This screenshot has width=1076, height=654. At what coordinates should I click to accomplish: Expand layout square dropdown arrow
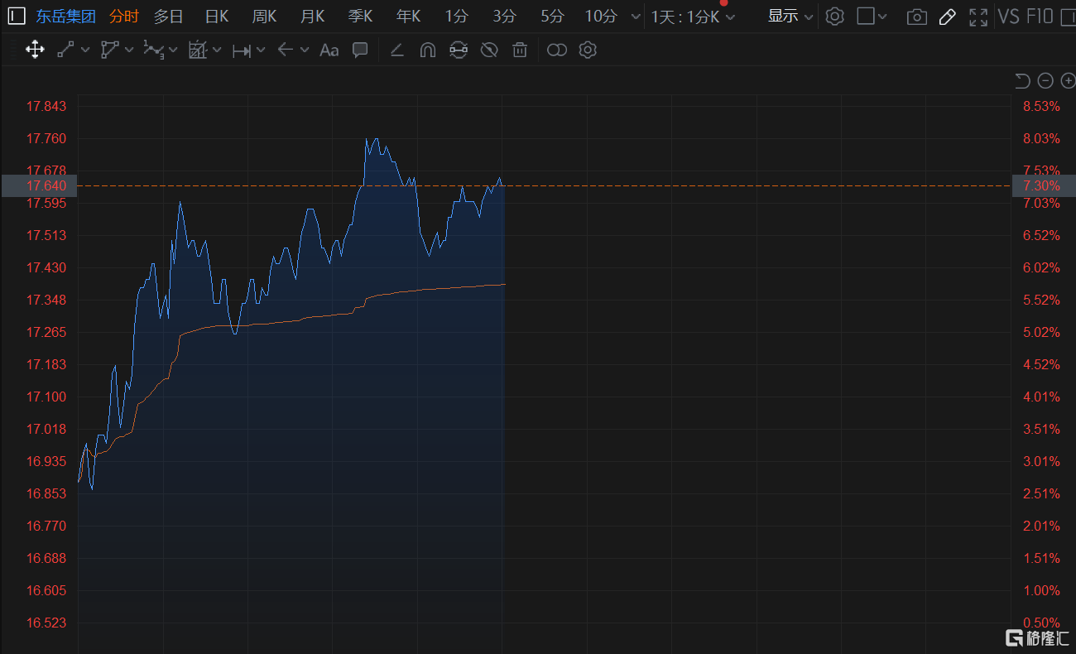pyautogui.click(x=882, y=17)
